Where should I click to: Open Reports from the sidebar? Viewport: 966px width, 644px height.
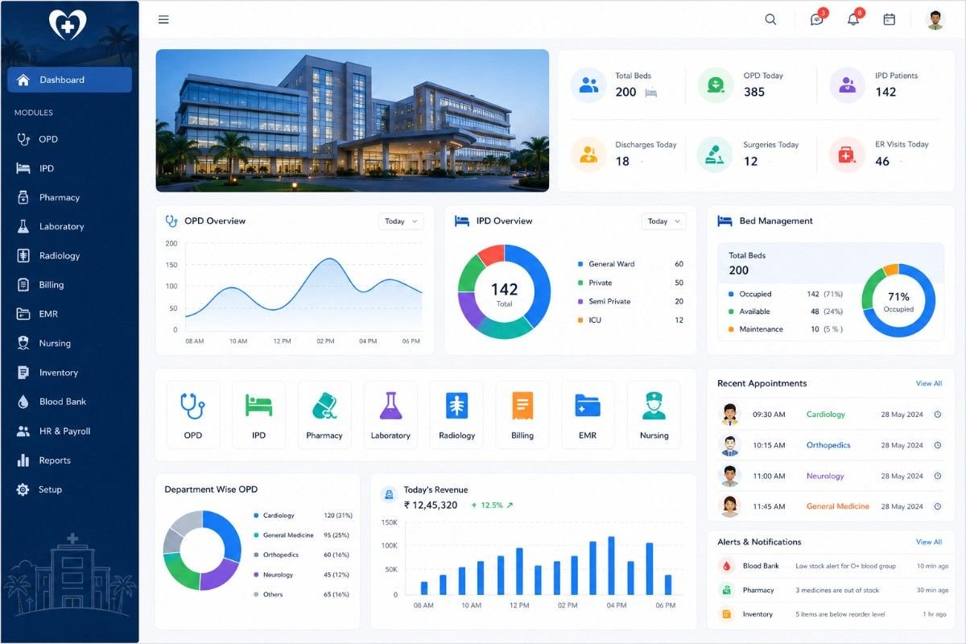[x=69, y=460]
